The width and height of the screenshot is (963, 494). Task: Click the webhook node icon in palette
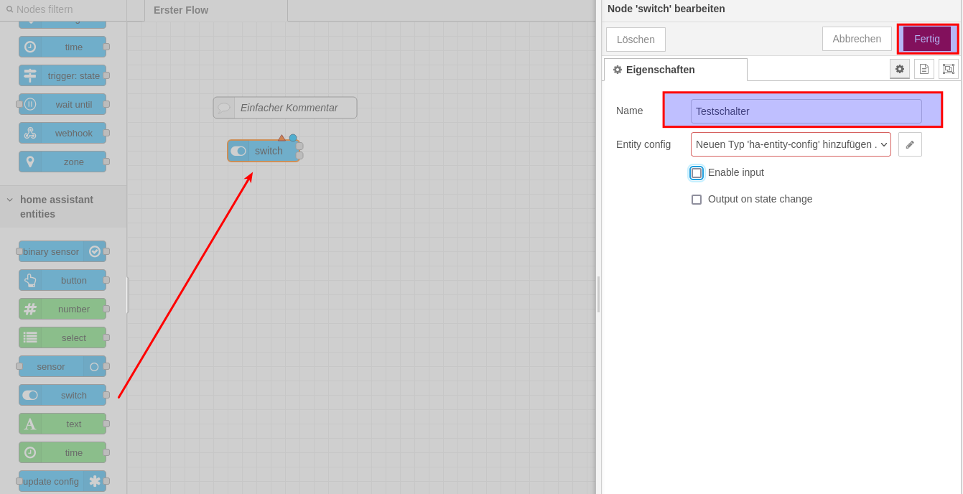pos(30,133)
